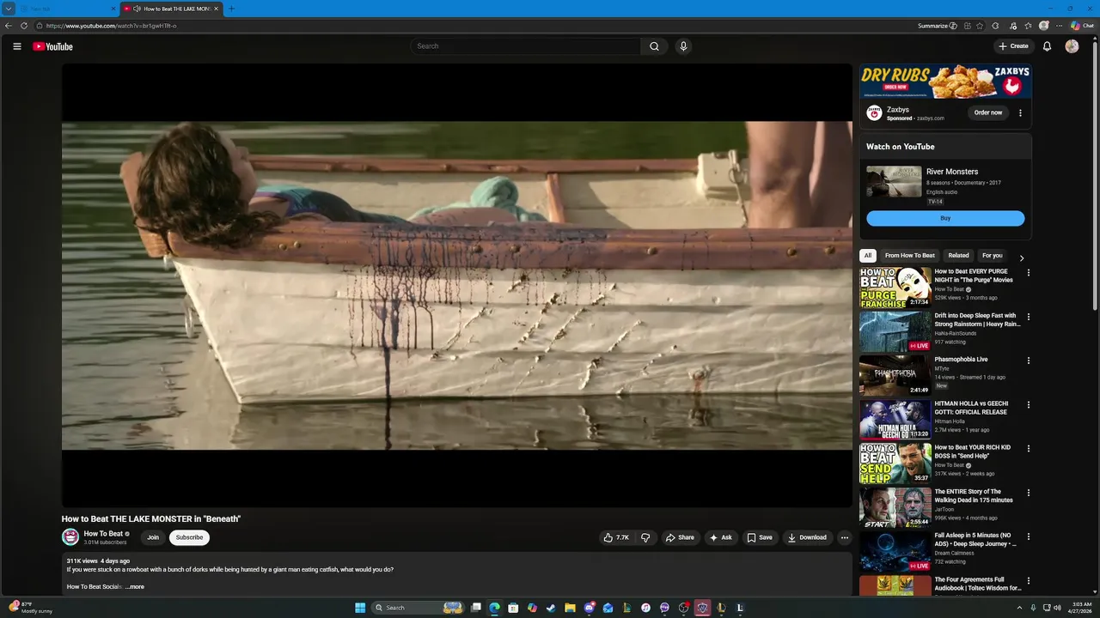Viewport: 1100px width, 618px height.
Task: Subscribe to How To Beat channel
Action: tap(189, 537)
